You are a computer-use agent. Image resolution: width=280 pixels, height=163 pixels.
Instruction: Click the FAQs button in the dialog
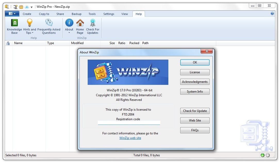click(x=195, y=130)
